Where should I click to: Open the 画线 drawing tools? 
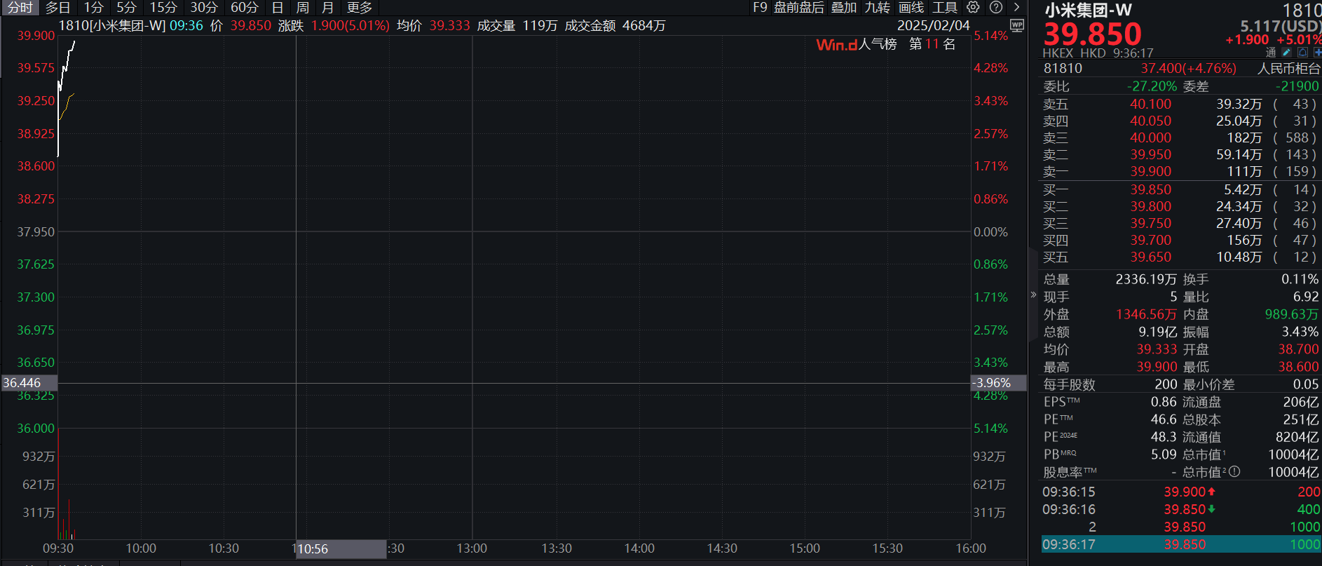click(911, 8)
